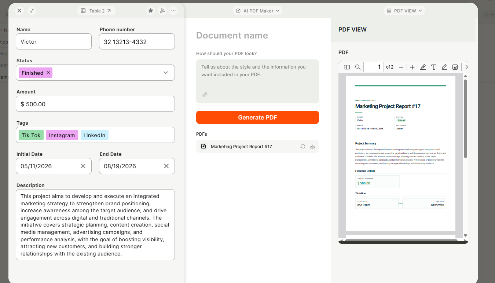The height and width of the screenshot is (283, 495).
Task: Toggle the PDF viewer sidebar
Action: 347,67
